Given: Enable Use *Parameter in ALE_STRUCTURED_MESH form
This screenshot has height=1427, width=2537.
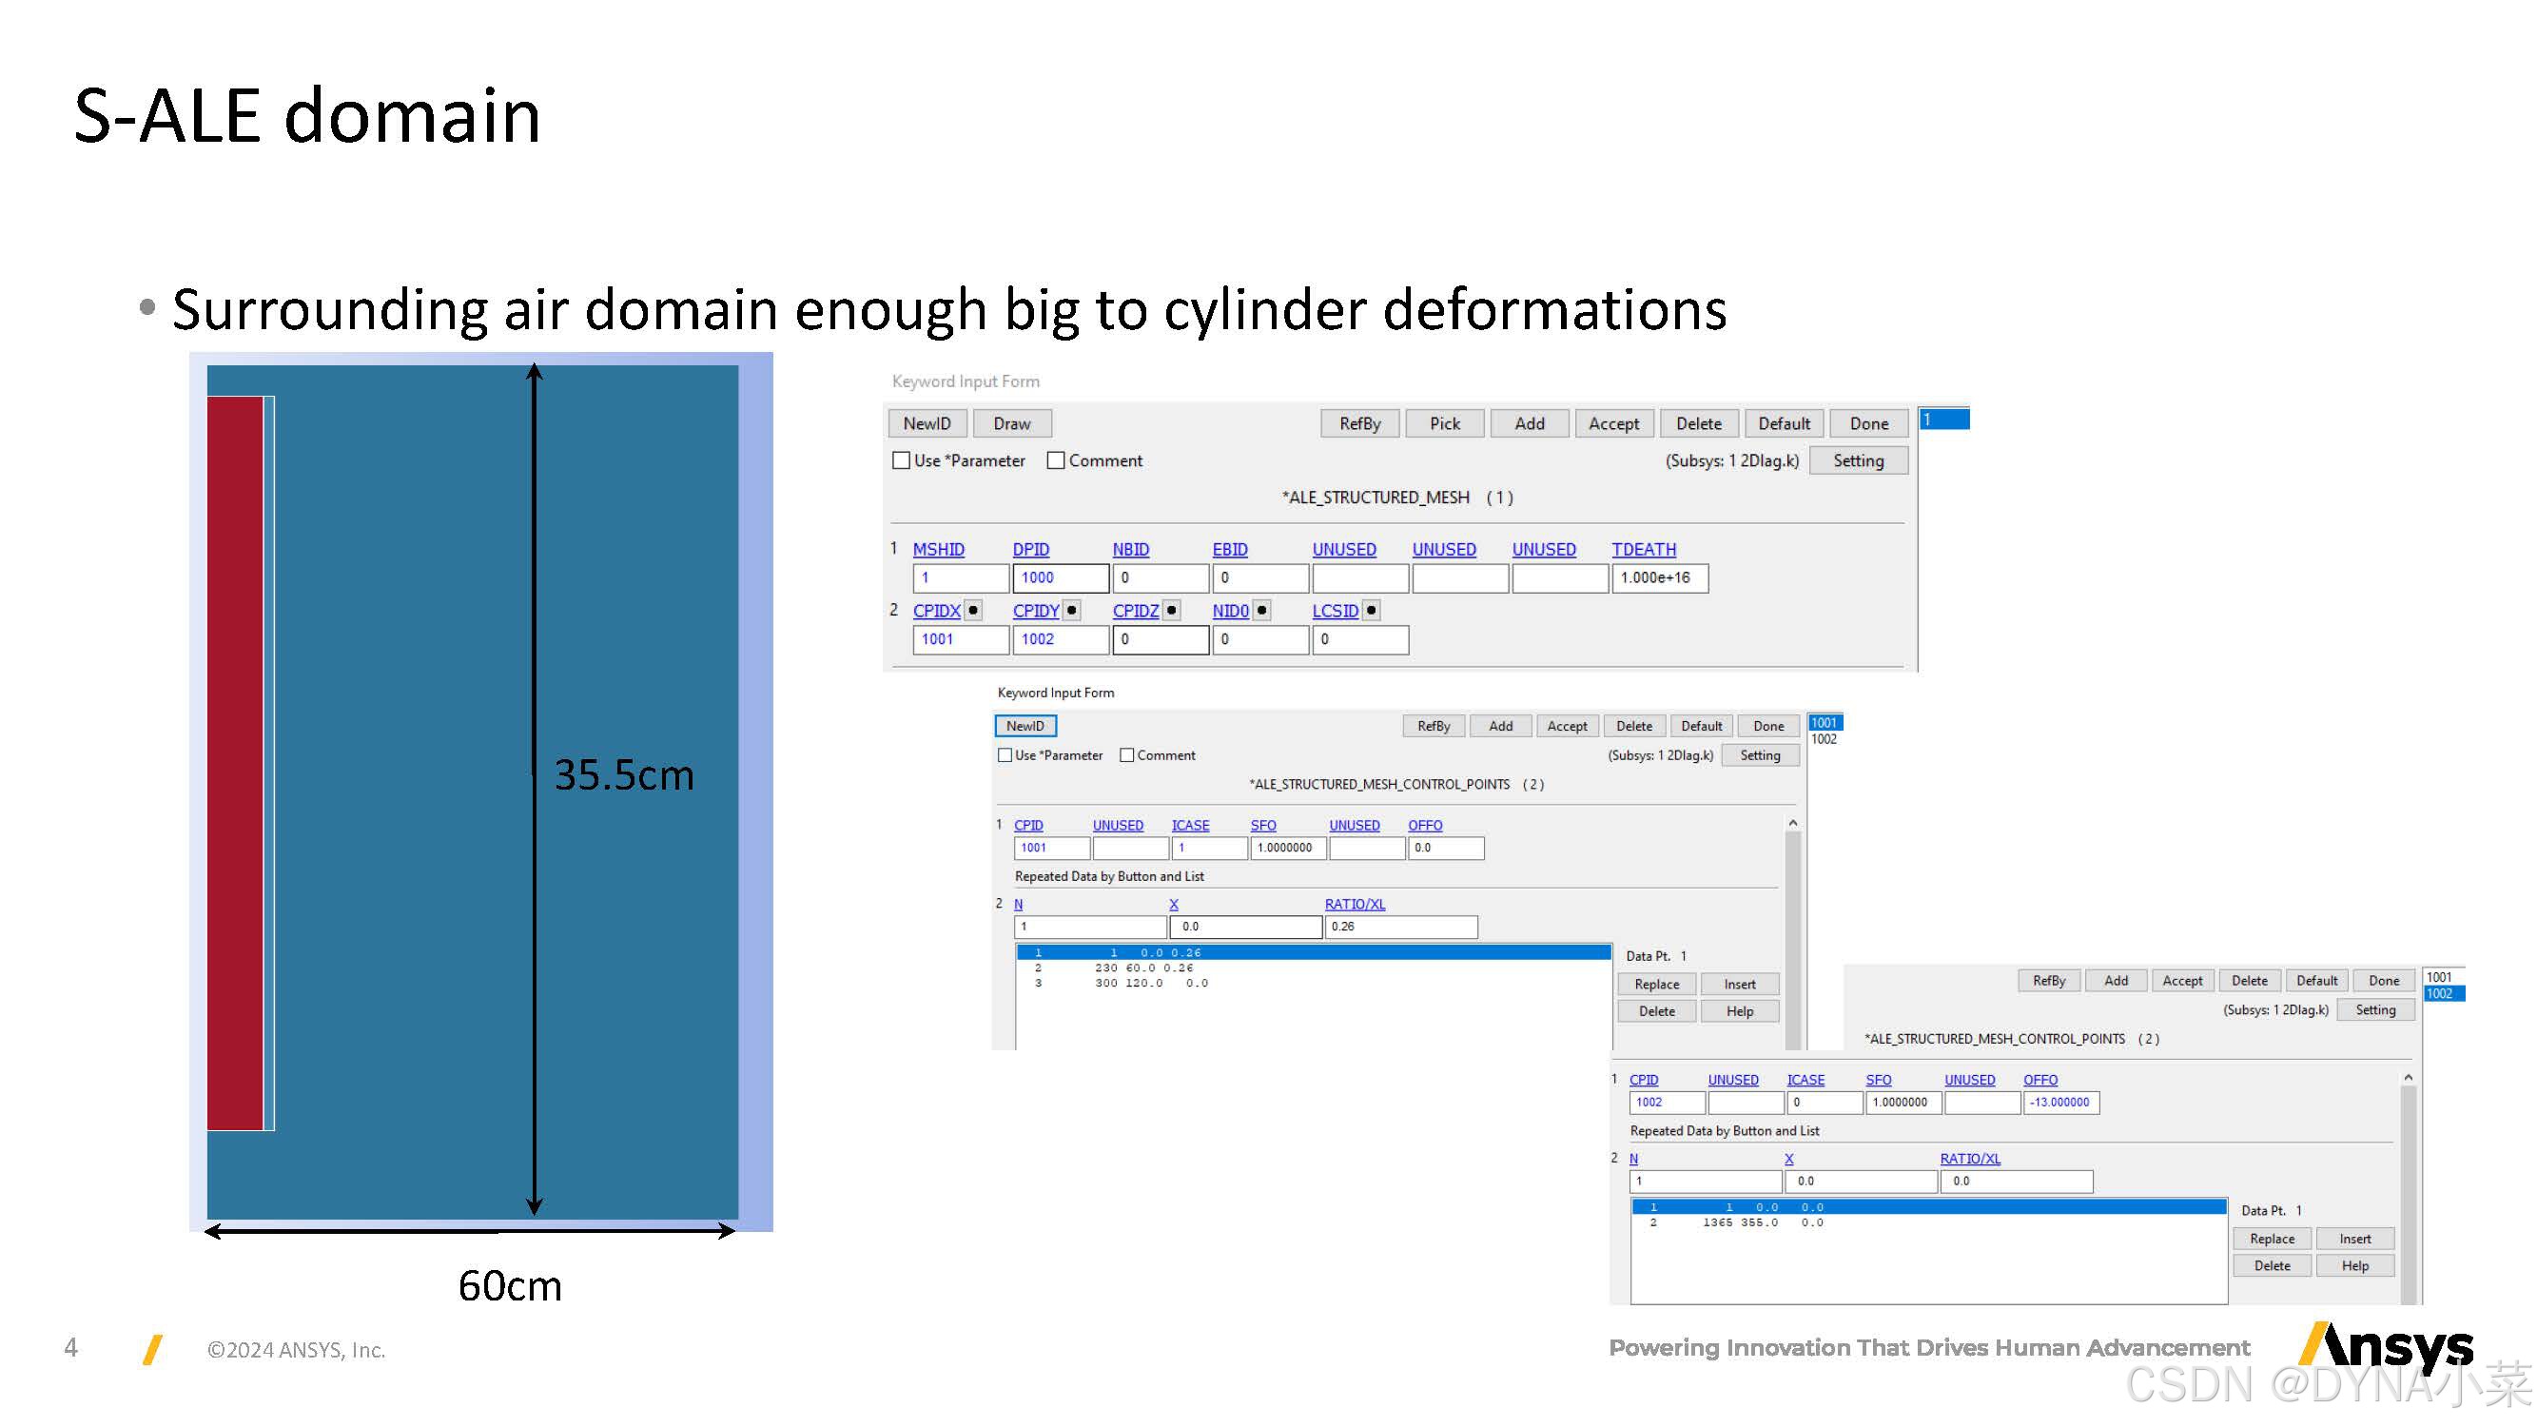Looking at the screenshot, I should pos(901,460).
